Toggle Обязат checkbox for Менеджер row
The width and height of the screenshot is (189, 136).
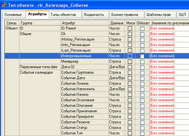click(x=142, y=62)
